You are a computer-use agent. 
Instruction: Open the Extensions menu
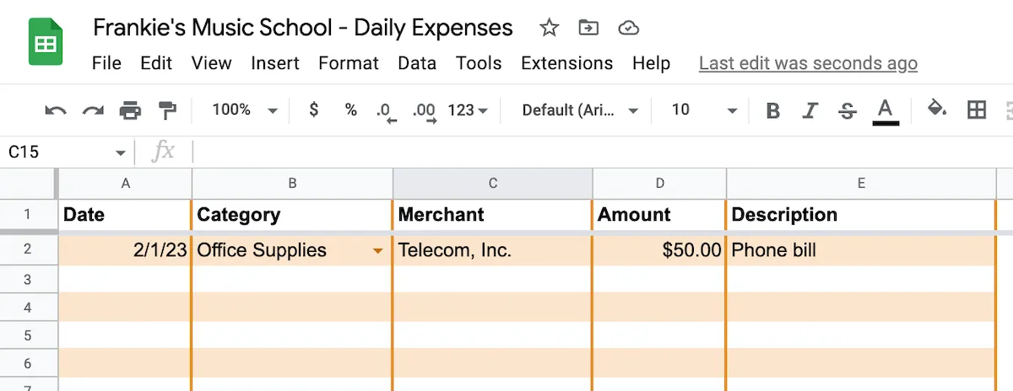(x=567, y=63)
